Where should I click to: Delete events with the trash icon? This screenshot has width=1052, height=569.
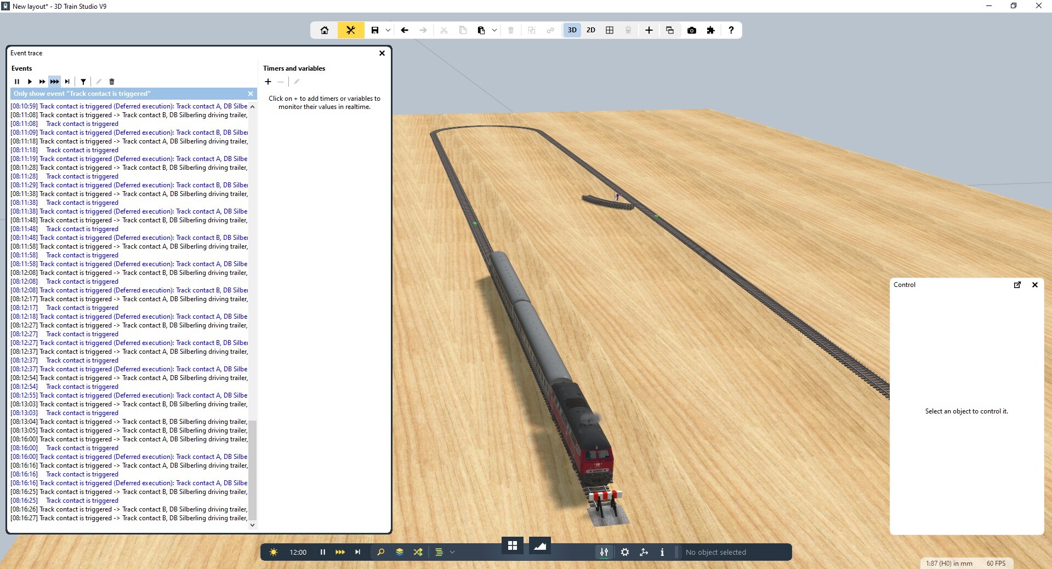pyautogui.click(x=112, y=82)
